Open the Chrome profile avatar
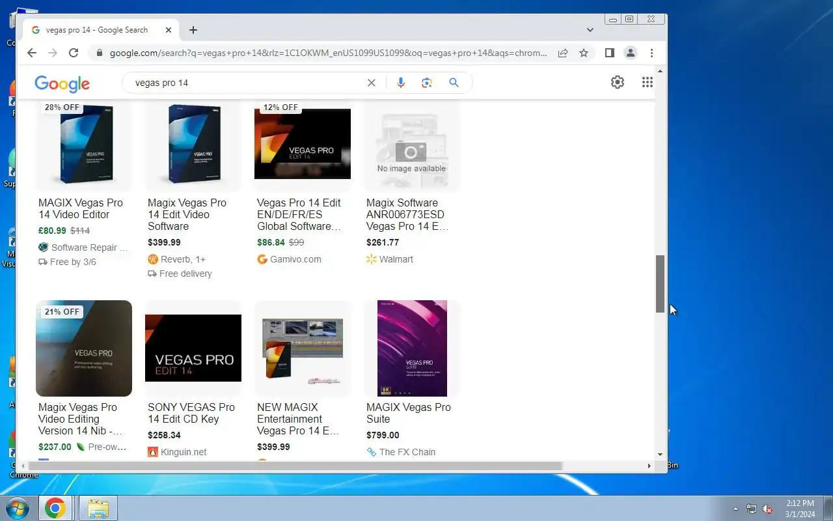This screenshot has width=833, height=521. [x=630, y=53]
